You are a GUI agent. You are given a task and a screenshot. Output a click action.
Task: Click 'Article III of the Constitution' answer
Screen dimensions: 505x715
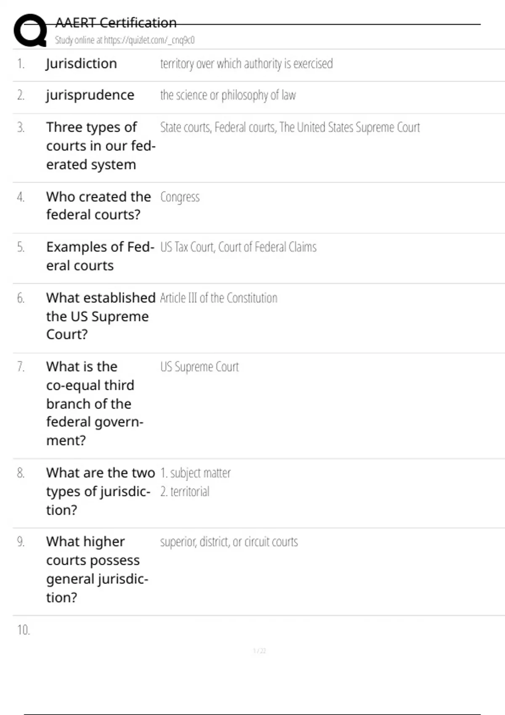pyautogui.click(x=218, y=298)
